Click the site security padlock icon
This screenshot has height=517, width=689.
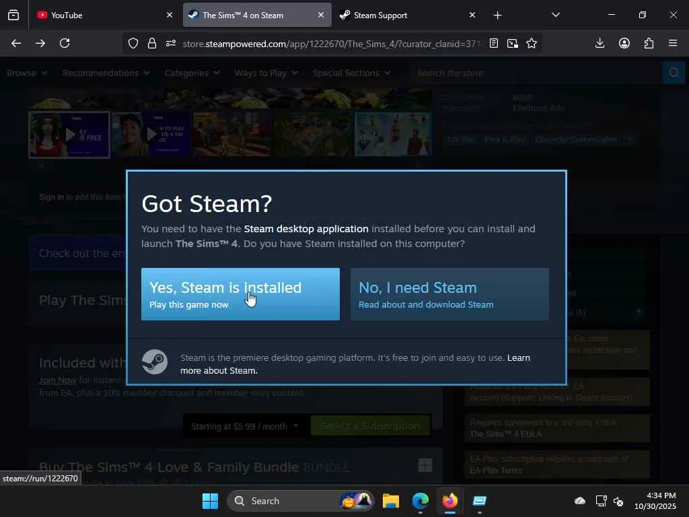click(152, 43)
